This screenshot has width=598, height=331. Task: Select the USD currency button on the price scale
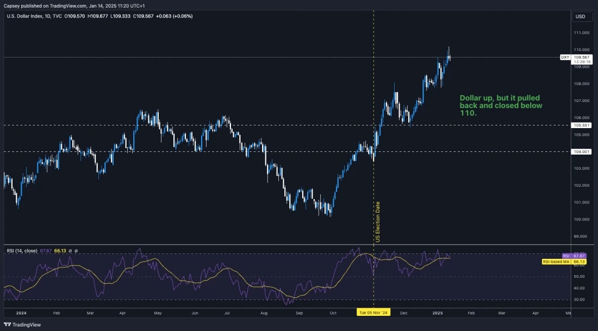[581, 16]
